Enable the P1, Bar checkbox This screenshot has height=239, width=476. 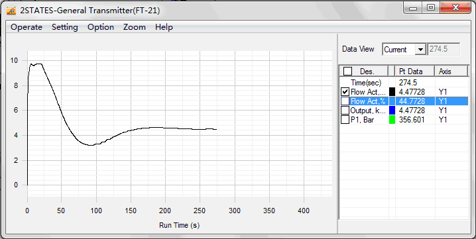point(345,120)
